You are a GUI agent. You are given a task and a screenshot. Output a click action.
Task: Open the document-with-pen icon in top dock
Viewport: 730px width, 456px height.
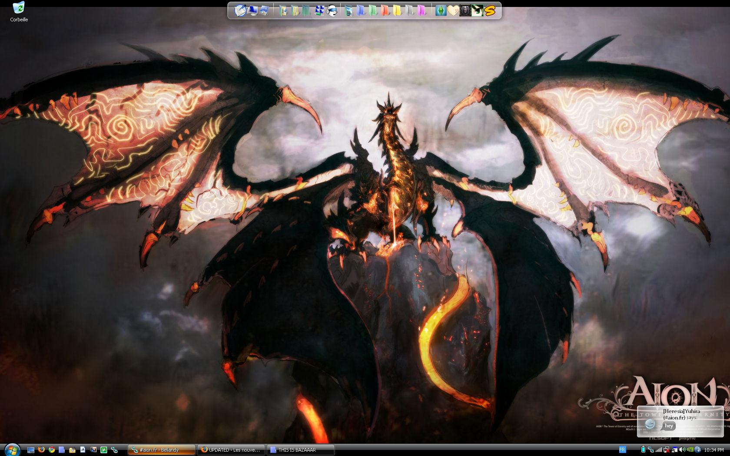coord(240,10)
